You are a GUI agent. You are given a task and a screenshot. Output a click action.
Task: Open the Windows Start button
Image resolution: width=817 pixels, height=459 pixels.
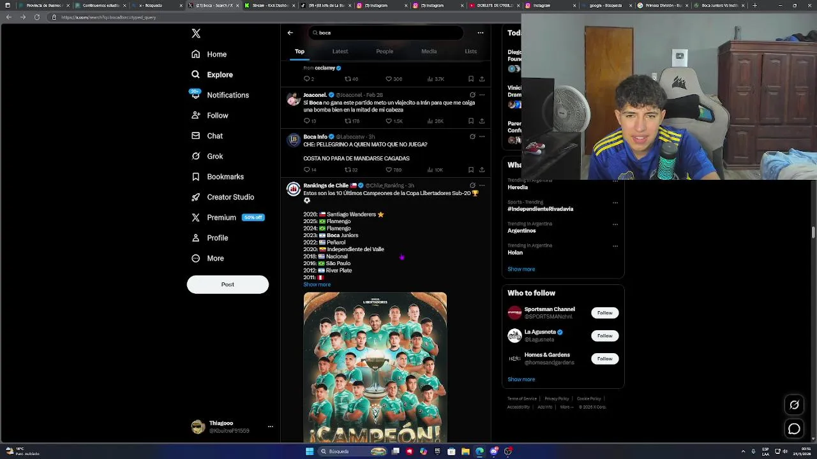coord(310,451)
